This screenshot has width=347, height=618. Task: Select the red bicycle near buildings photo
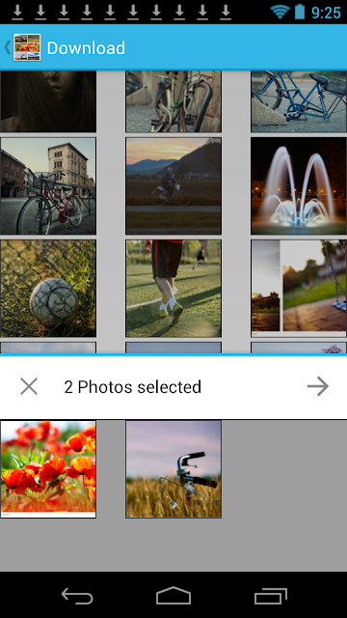48,186
